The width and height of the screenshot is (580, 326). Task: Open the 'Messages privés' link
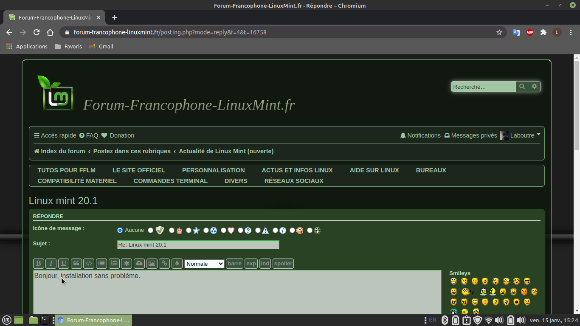click(470, 135)
